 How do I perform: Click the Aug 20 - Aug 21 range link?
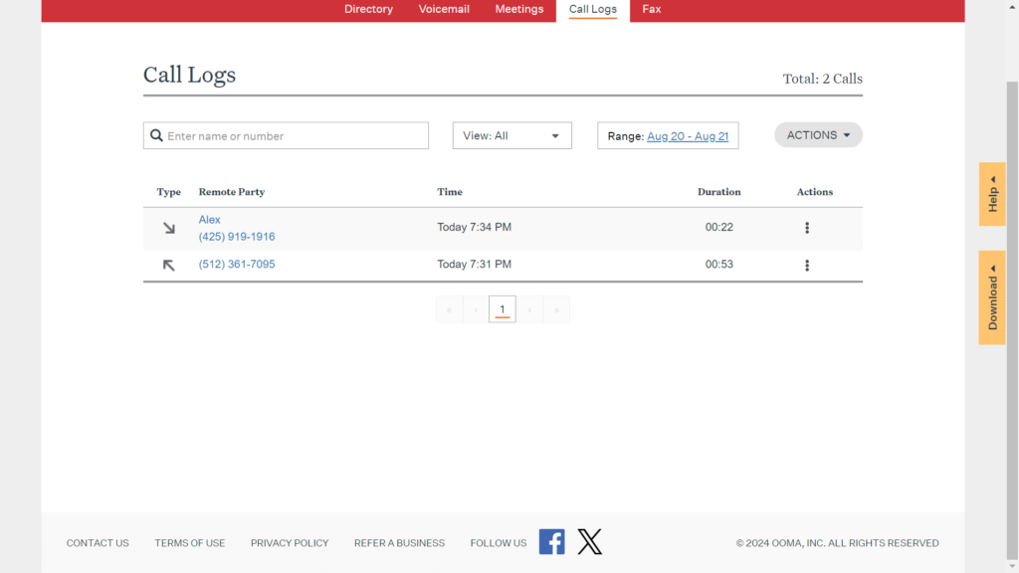point(688,136)
